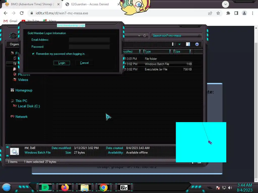Open Chrome extensions puzzle icon
The width and height of the screenshot is (258, 193).
click(x=228, y=13)
